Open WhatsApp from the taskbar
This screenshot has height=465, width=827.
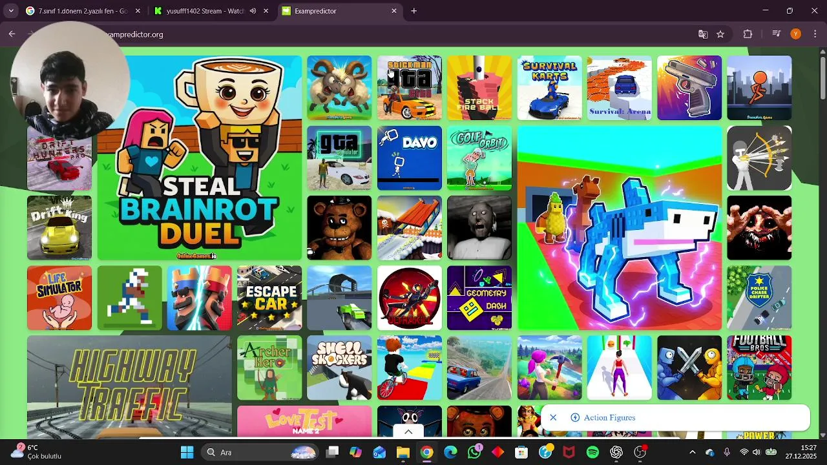tap(474, 452)
